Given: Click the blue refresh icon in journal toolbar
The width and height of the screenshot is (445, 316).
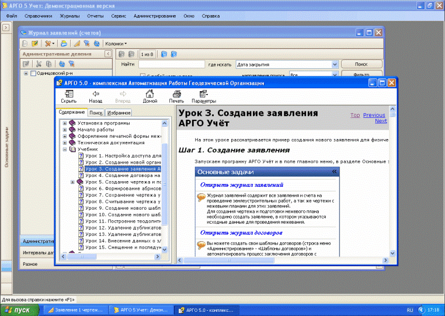Looking at the screenshot, I should point(97,43).
